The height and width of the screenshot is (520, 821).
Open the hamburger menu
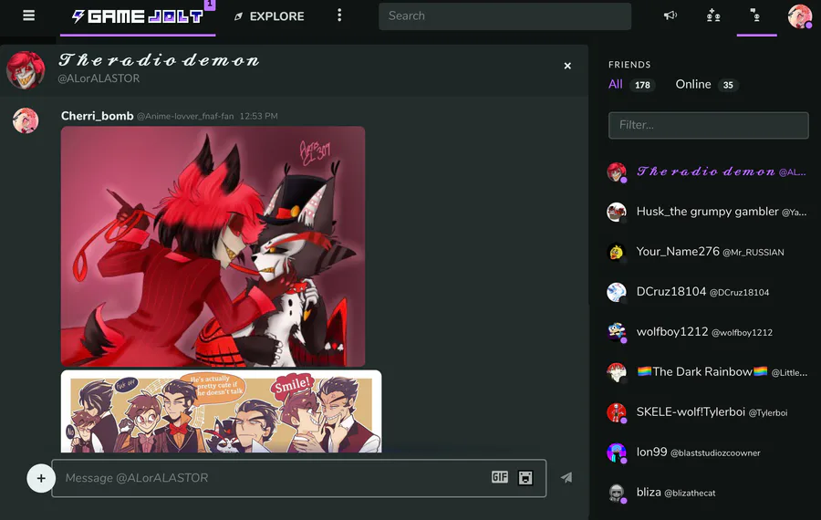(29, 16)
